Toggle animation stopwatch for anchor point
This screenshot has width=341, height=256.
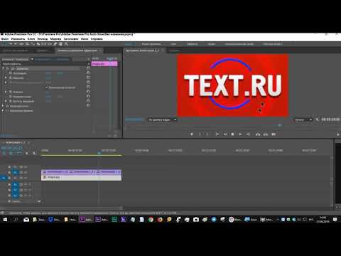point(11,97)
